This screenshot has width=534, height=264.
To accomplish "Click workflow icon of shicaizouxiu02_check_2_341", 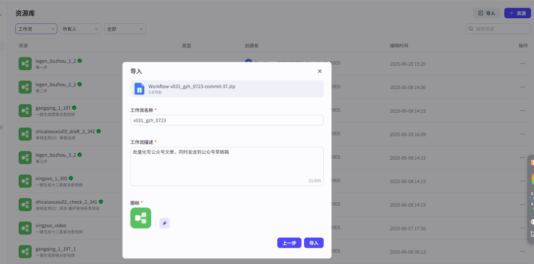I will click(x=25, y=205).
